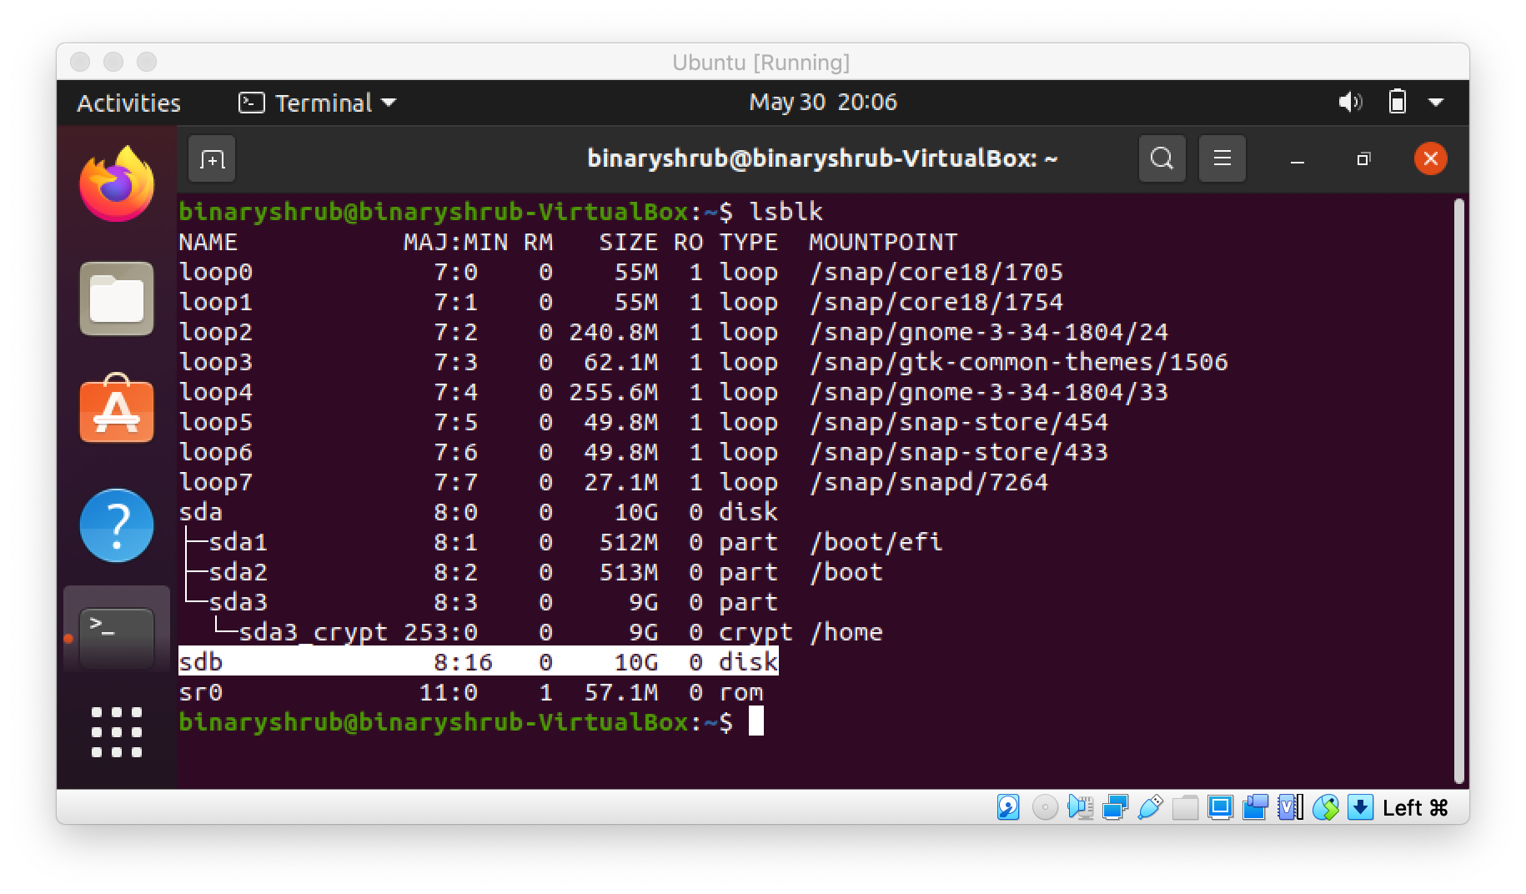Click the sda3_crypt row name
The width and height of the screenshot is (1526, 894).
pos(313,632)
